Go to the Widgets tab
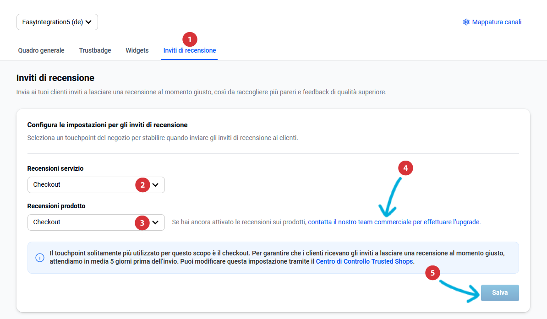The width and height of the screenshot is (547, 319). click(x=137, y=50)
